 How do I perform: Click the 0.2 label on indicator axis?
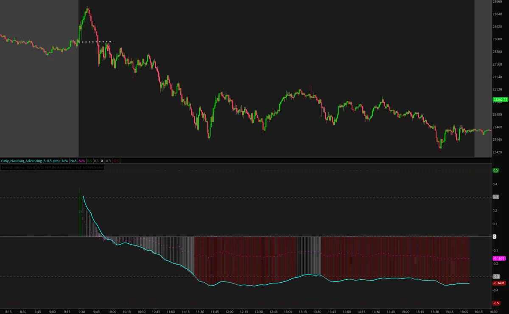pyautogui.click(x=495, y=211)
